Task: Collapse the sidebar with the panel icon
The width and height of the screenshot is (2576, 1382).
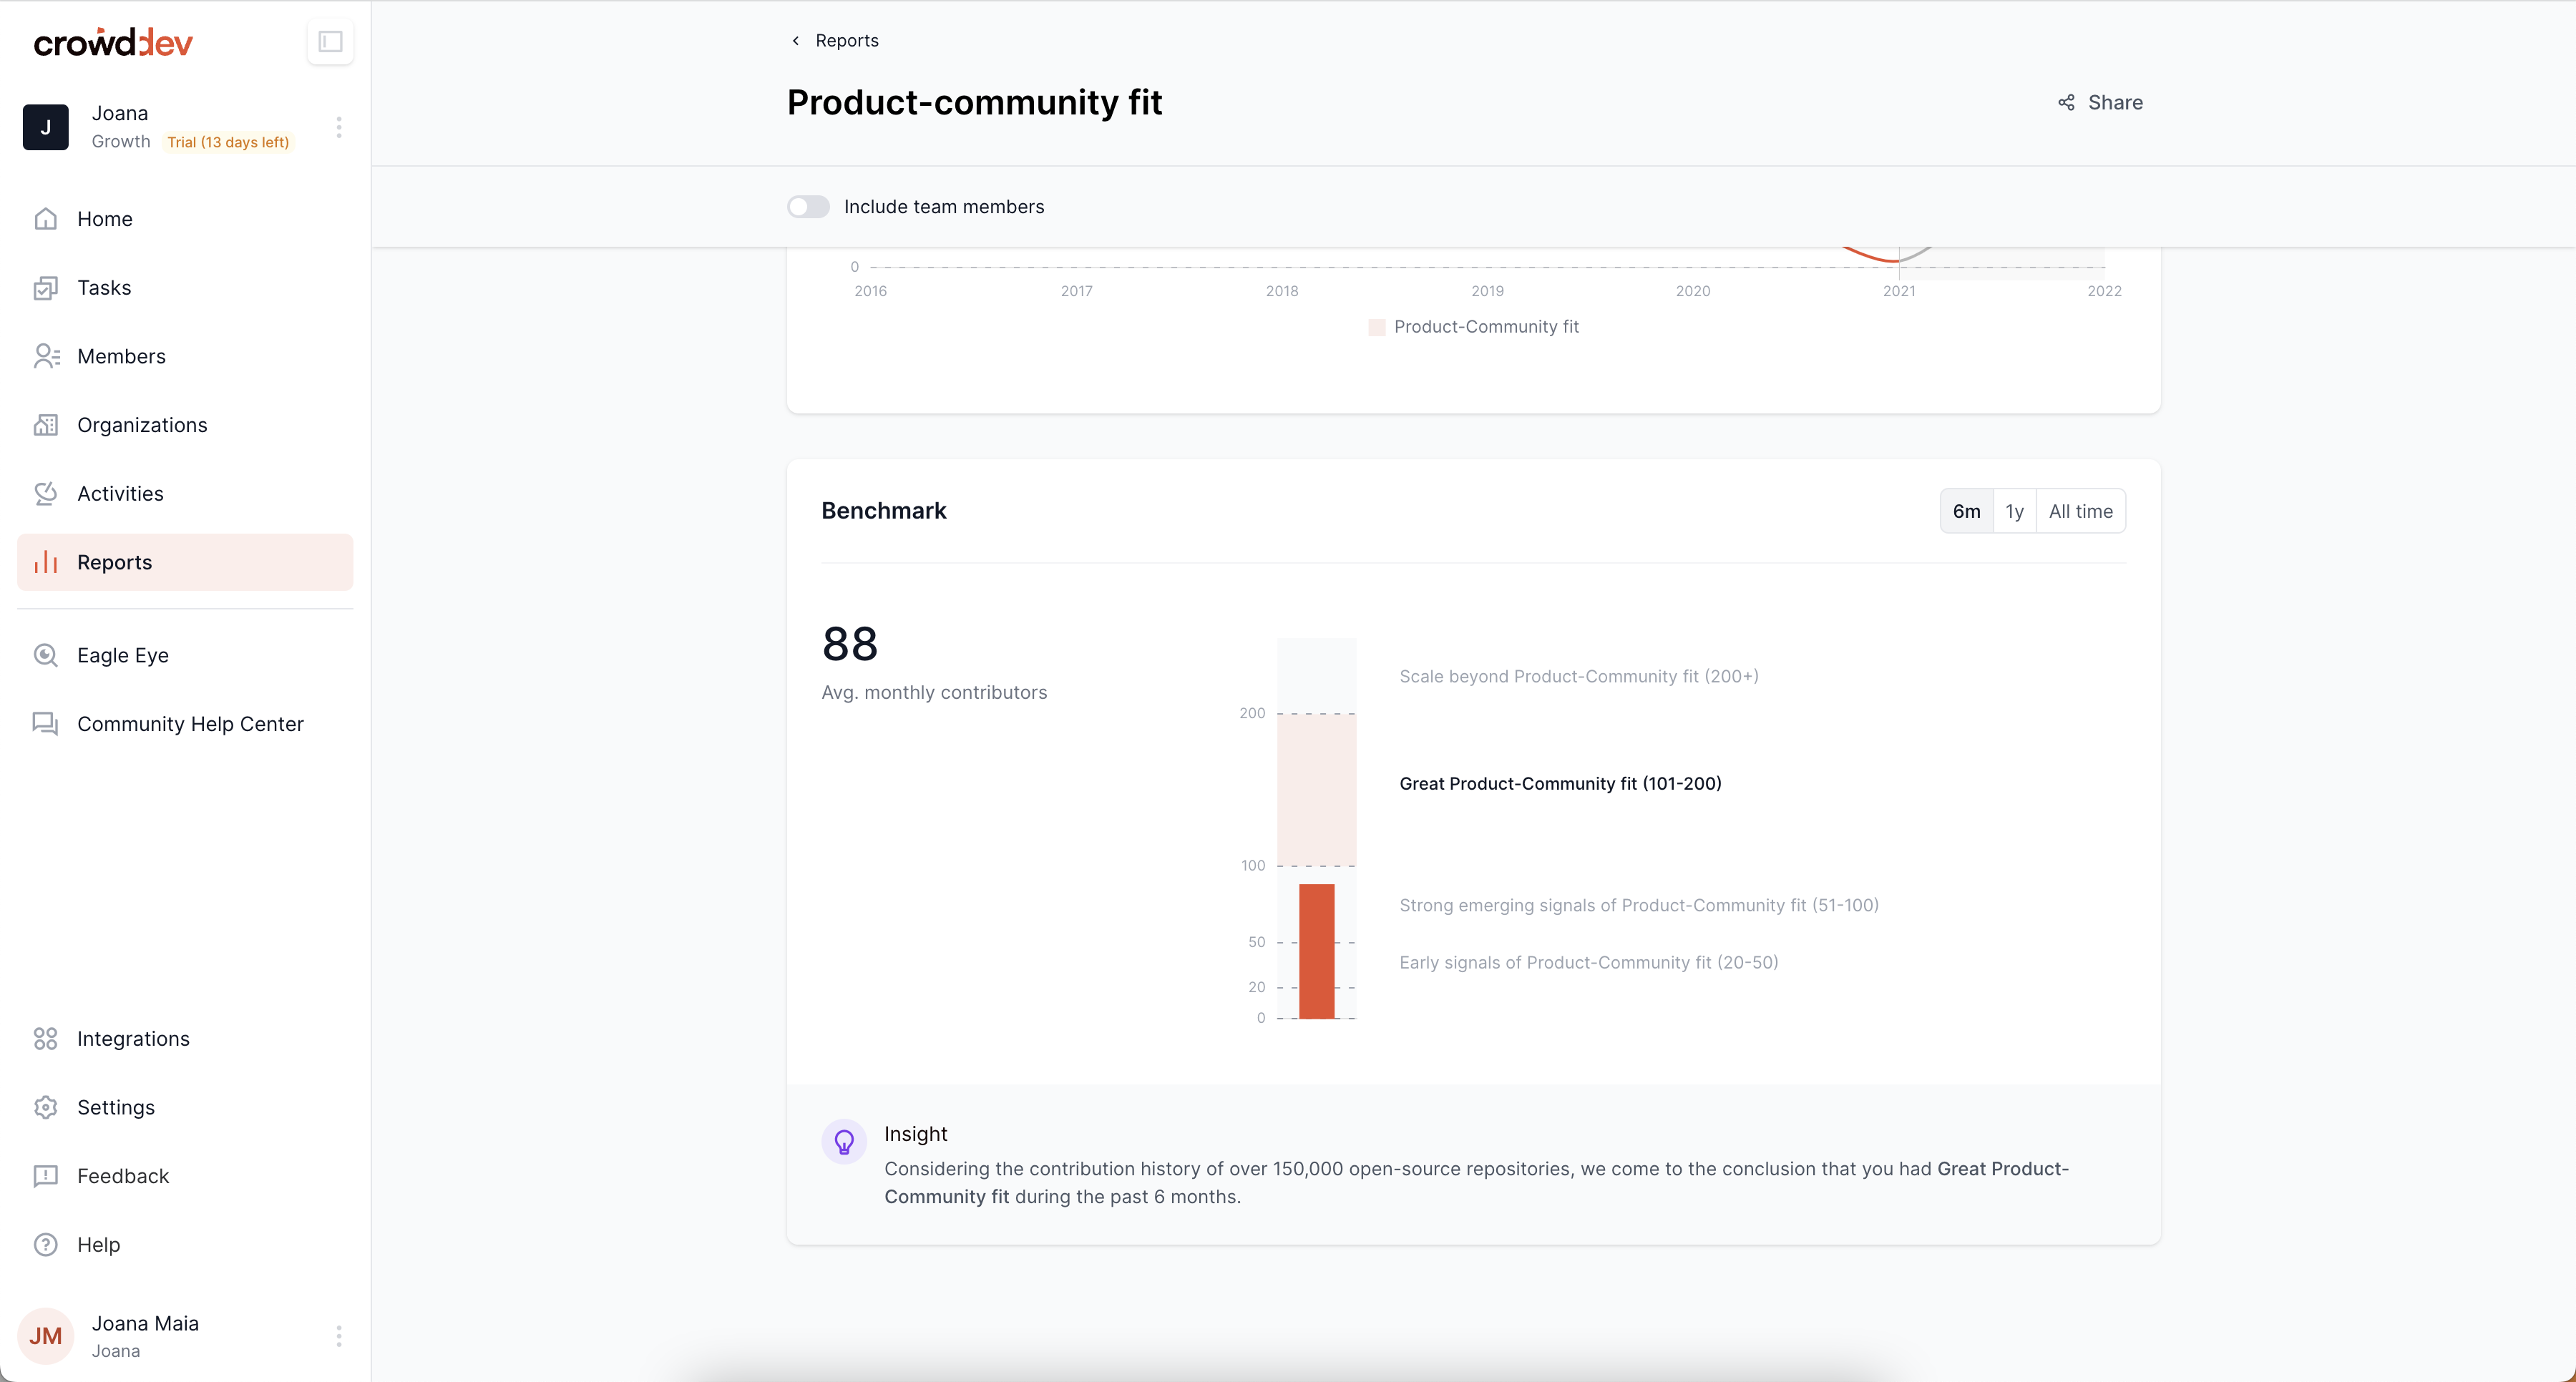Action: pyautogui.click(x=330, y=42)
